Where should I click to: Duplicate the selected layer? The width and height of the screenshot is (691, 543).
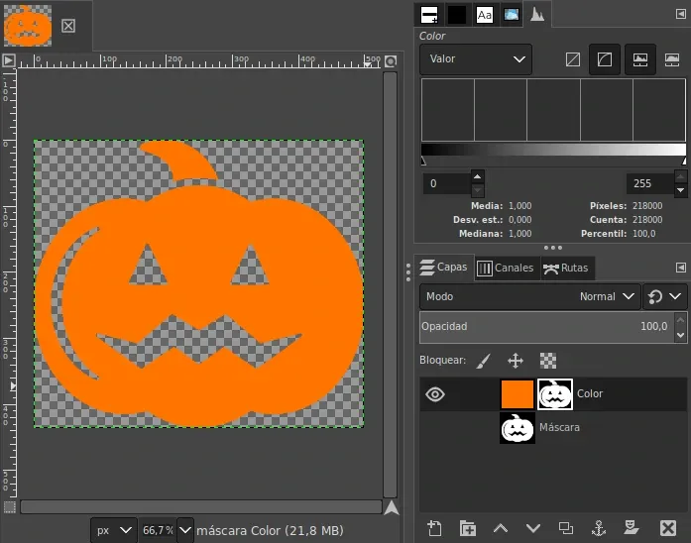point(565,528)
